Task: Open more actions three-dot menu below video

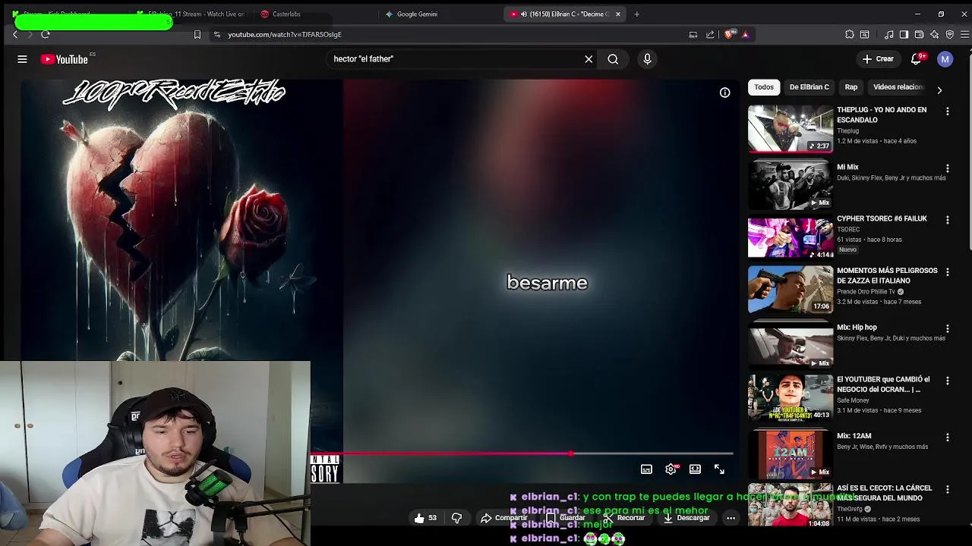Action: 731,518
